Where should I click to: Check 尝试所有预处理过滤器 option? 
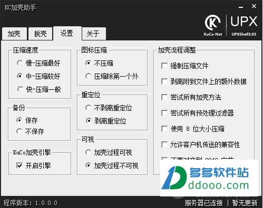[x=198, y=113]
